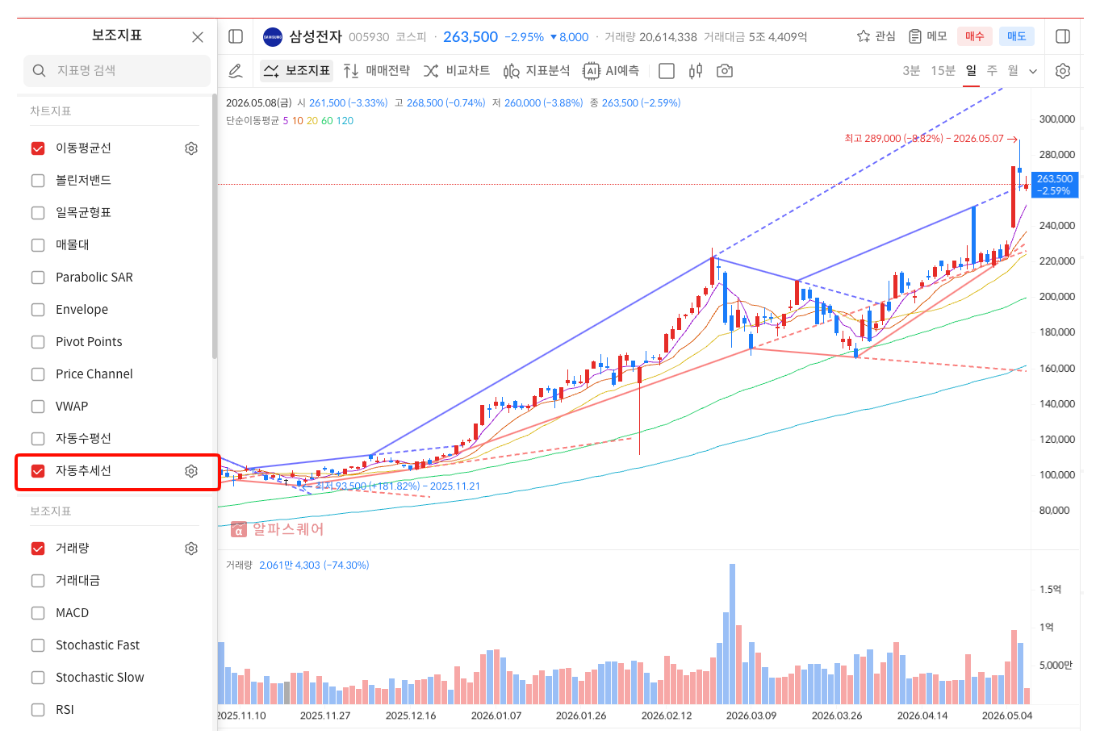Enable the Parabolic SAR checkbox
Viewport: 1100px width, 747px height.
tap(38, 278)
